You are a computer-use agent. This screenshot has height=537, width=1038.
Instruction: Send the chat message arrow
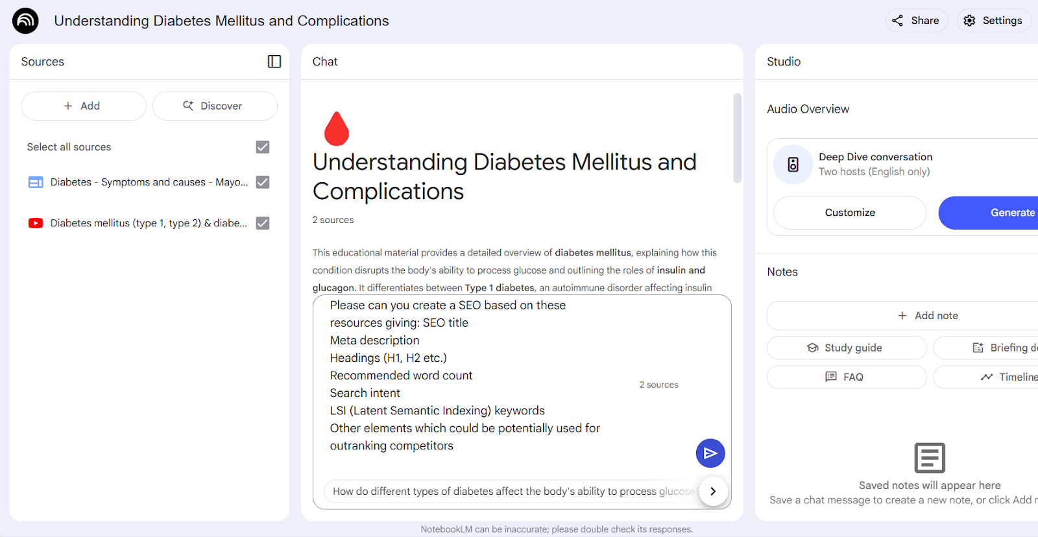[x=710, y=453]
